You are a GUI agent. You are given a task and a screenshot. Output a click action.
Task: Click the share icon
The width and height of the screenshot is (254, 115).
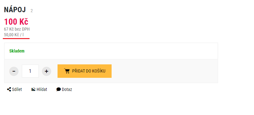coord(9,89)
